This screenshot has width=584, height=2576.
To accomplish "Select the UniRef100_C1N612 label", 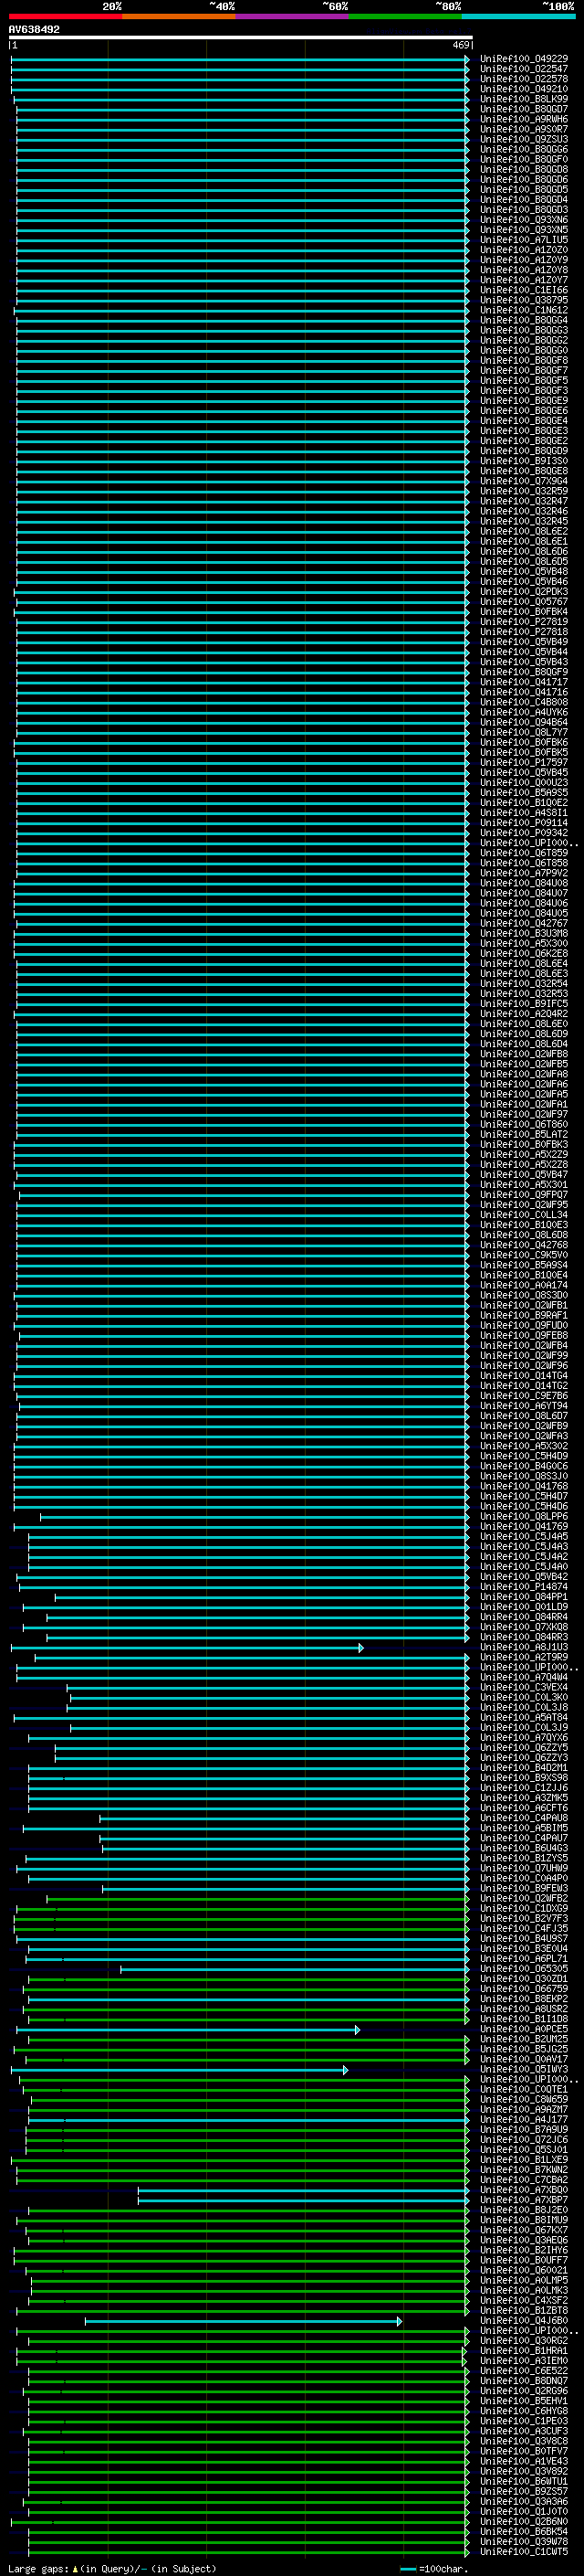I will tap(524, 311).
